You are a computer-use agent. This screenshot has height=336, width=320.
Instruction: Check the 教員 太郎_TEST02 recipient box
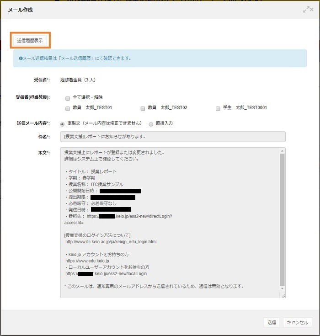143,108
